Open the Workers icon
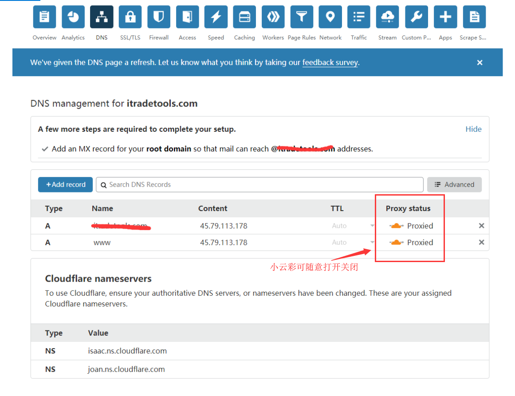Image resolution: width=515 pixels, height=396 pixels. tap(273, 17)
